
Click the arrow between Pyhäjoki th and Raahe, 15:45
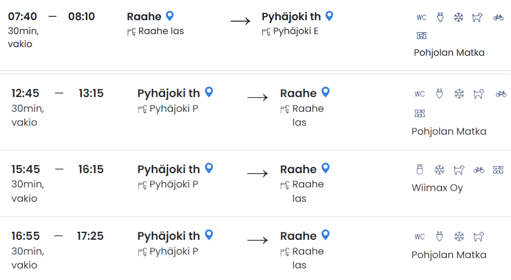[x=258, y=172]
